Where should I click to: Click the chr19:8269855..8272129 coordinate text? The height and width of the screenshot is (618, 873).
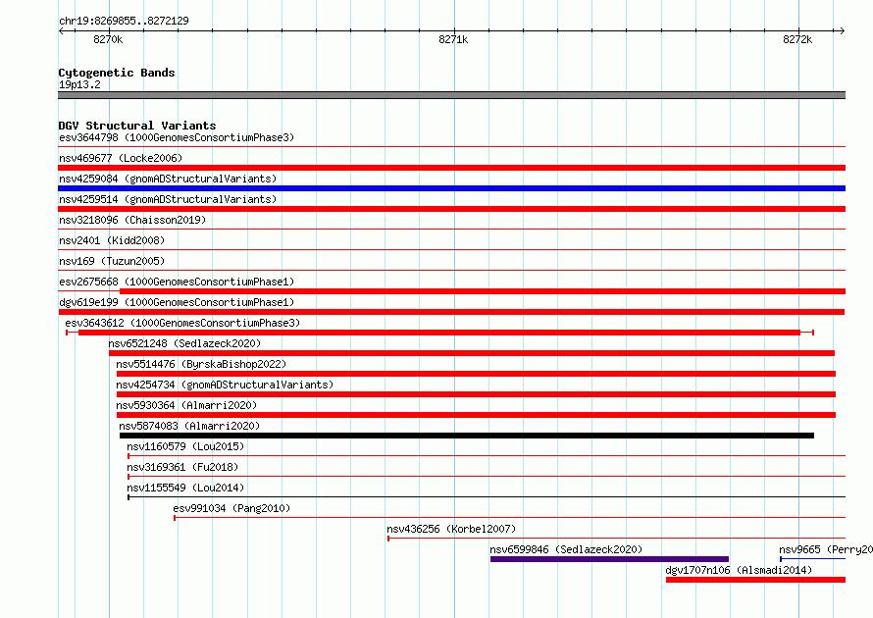coord(124,21)
